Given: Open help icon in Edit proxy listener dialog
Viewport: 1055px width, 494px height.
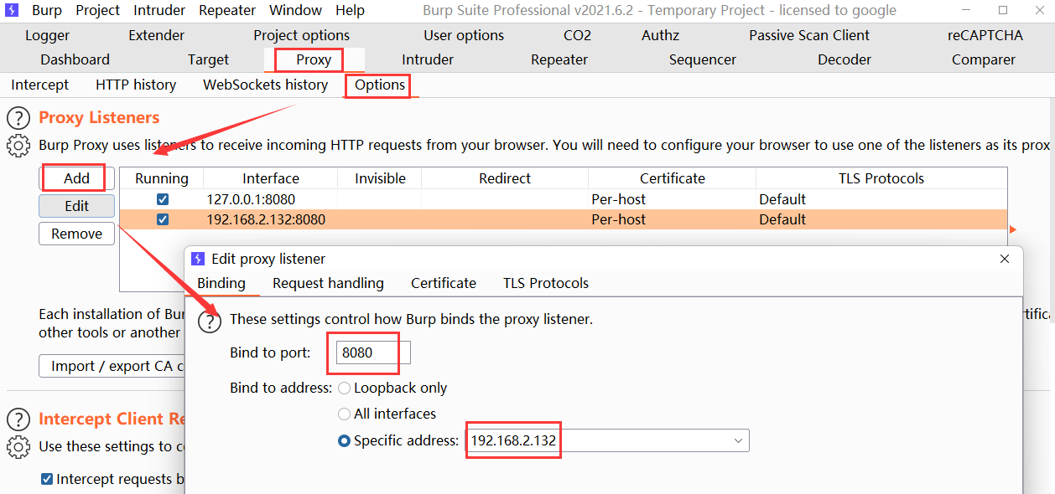Looking at the screenshot, I should 210,322.
